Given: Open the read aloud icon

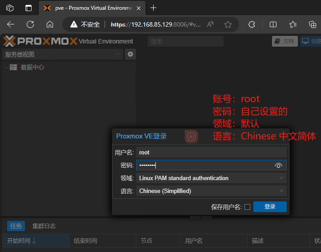Looking at the screenshot, I should pos(210,24).
